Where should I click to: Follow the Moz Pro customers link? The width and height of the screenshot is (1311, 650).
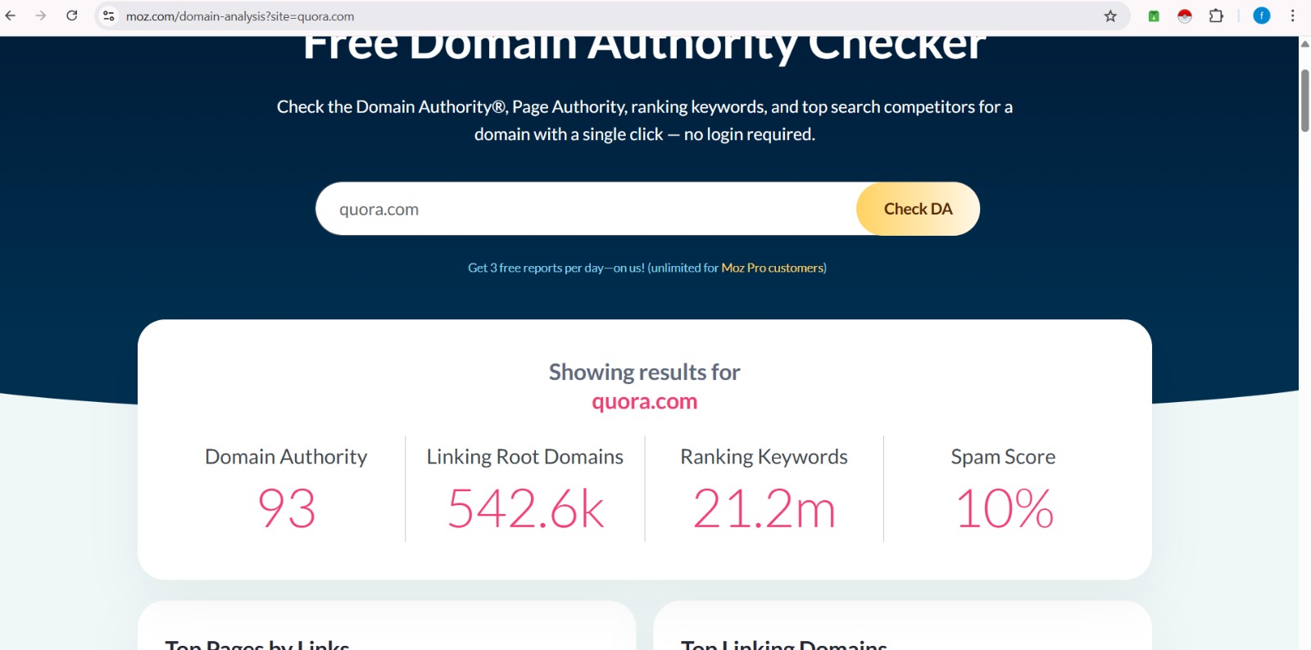[773, 268]
